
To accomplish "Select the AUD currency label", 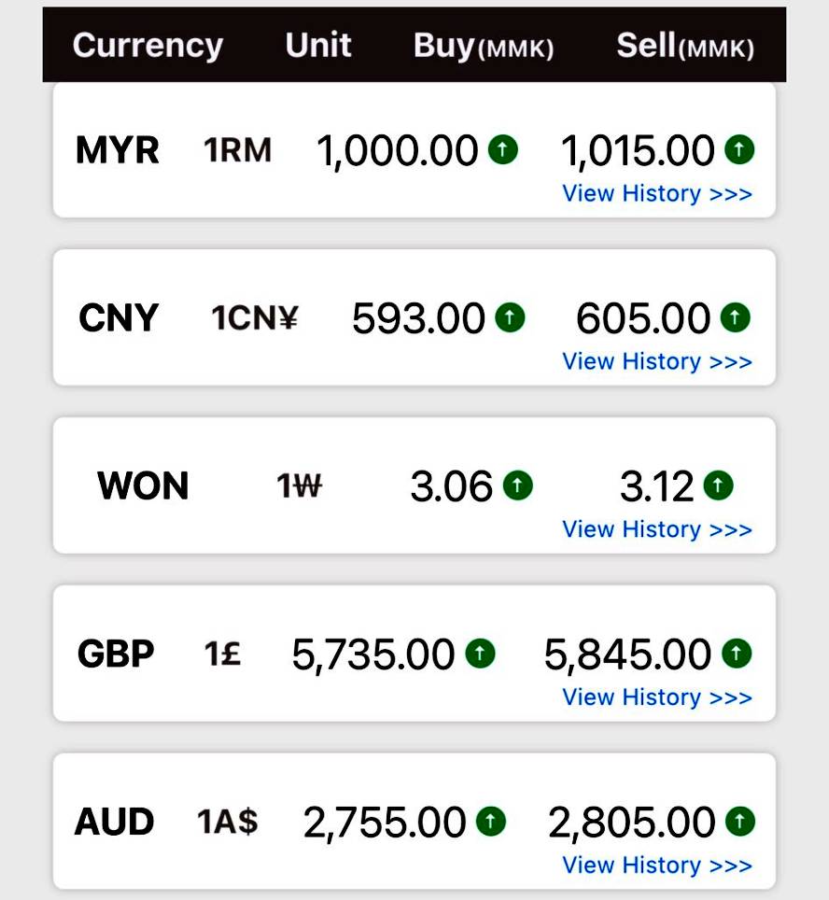I will (x=114, y=823).
